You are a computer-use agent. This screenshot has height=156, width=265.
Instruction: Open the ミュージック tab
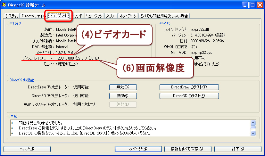pyautogui.click(x=94, y=16)
